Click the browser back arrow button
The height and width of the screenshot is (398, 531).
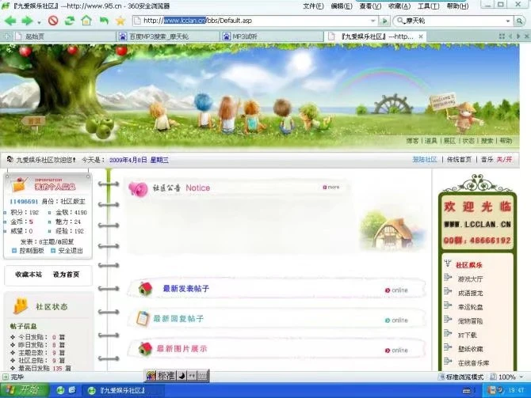11,21
